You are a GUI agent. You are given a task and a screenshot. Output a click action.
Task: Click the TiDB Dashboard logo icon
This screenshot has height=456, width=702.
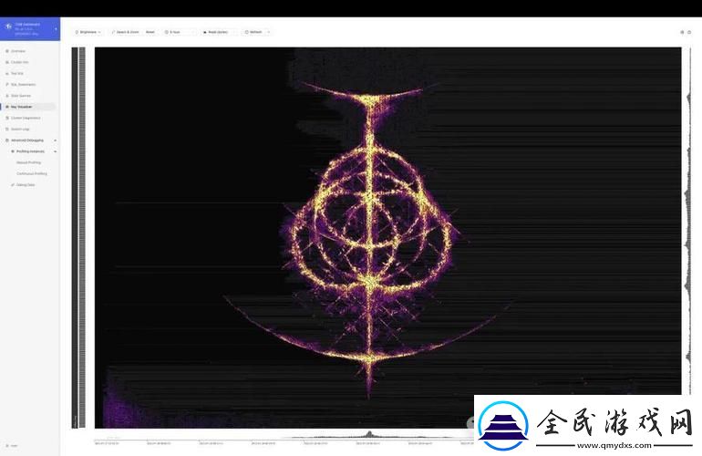point(8,26)
